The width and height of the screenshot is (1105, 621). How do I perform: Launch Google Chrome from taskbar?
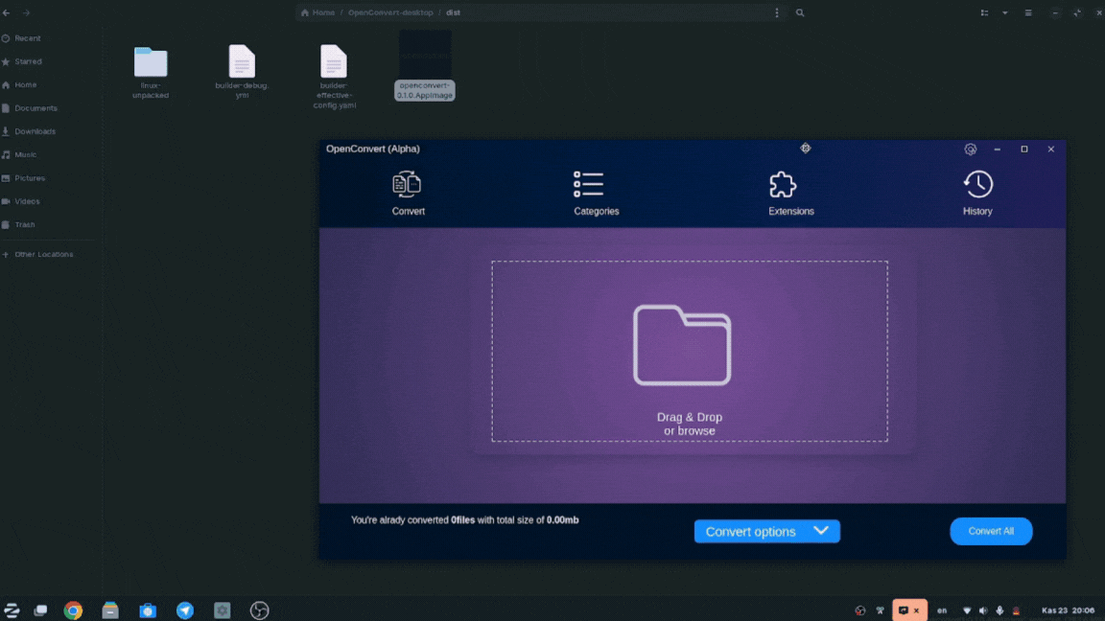[x=73, y=610]
